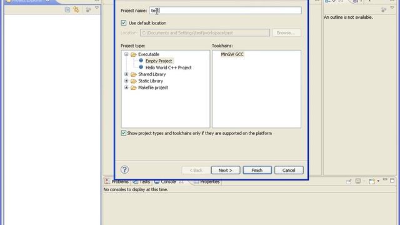Switch to the Tasks tab
Image resolution: width=400 pixels, height=225 pixels.
click(141, 182)
